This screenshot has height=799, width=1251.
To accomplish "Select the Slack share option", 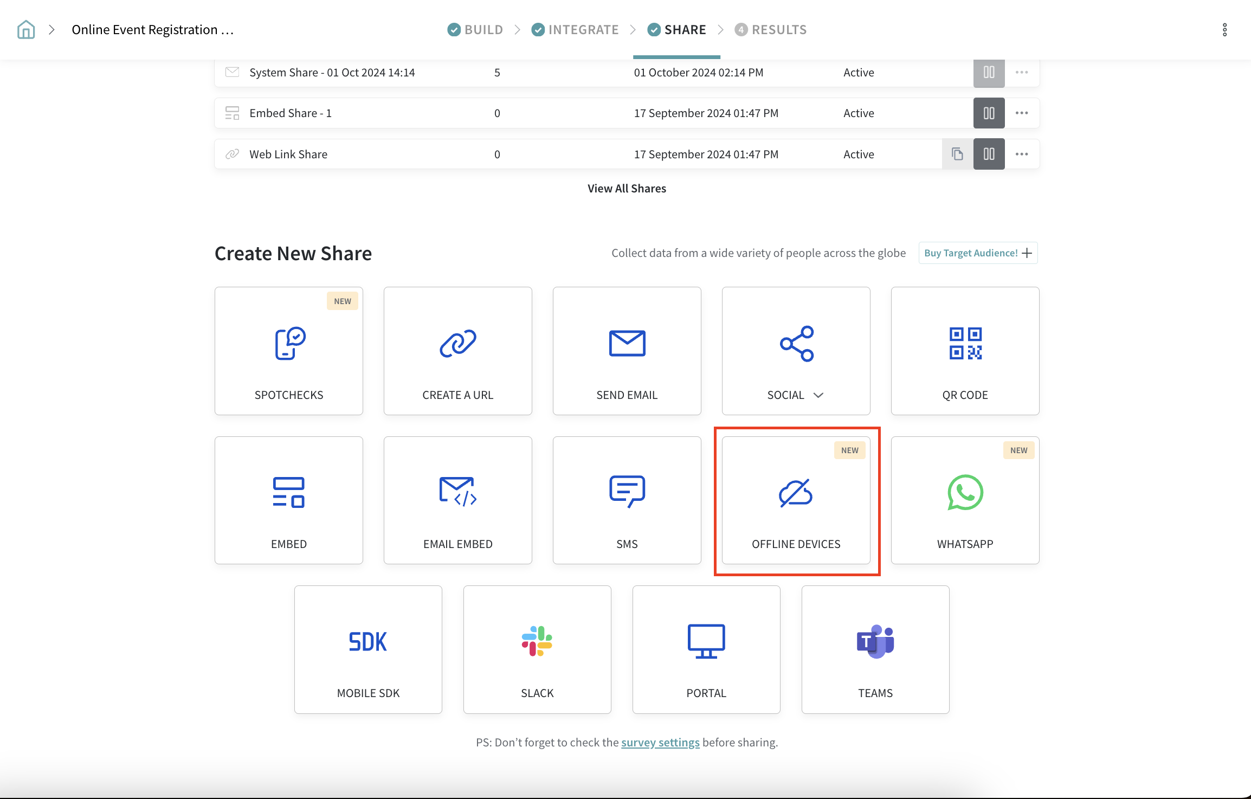I will coord(537,649).
